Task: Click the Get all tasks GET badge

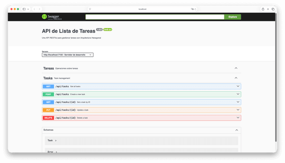Action: click(49, 86)
